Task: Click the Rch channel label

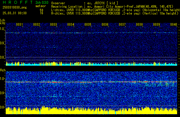Action: click(x=3, y=70)
